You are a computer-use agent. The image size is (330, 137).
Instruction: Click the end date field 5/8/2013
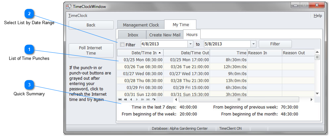[227, 44]
